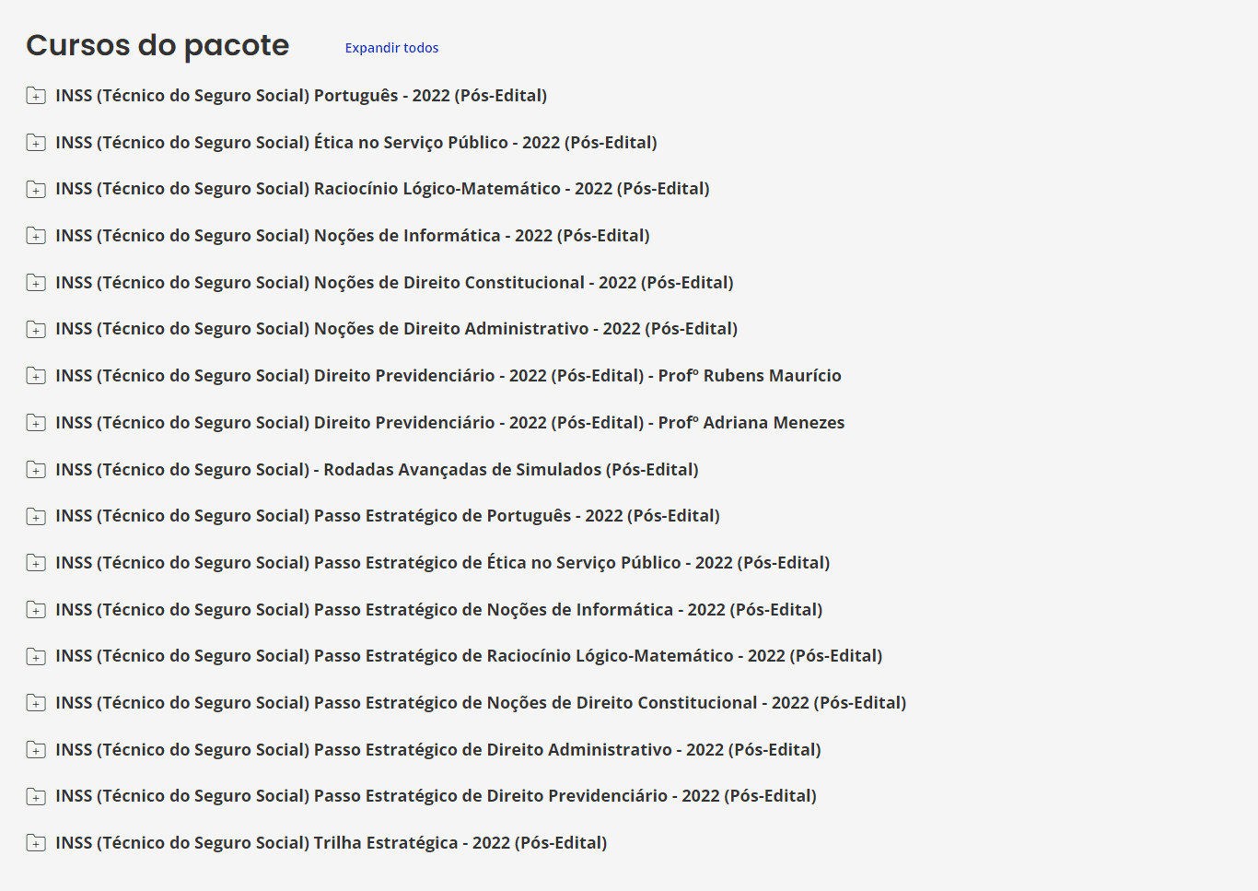
Task: Select 'Passo Estratégico de Noções de Direito Constitucional' text
Action: (x=481, y=703)
